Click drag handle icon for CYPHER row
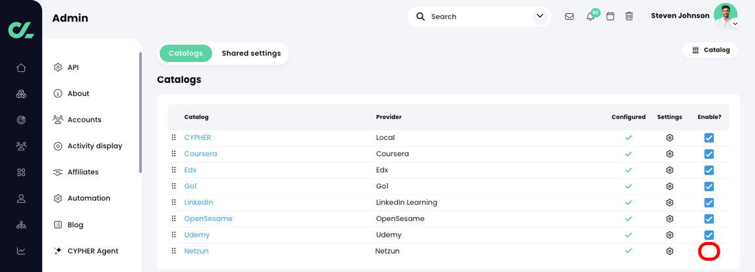 point(174,138)
